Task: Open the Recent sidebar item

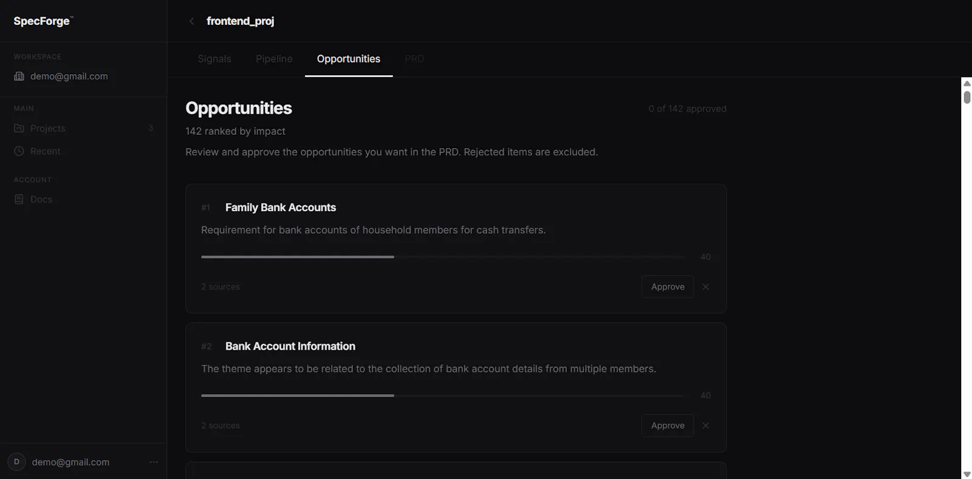Action: click(x=83, y=151)
